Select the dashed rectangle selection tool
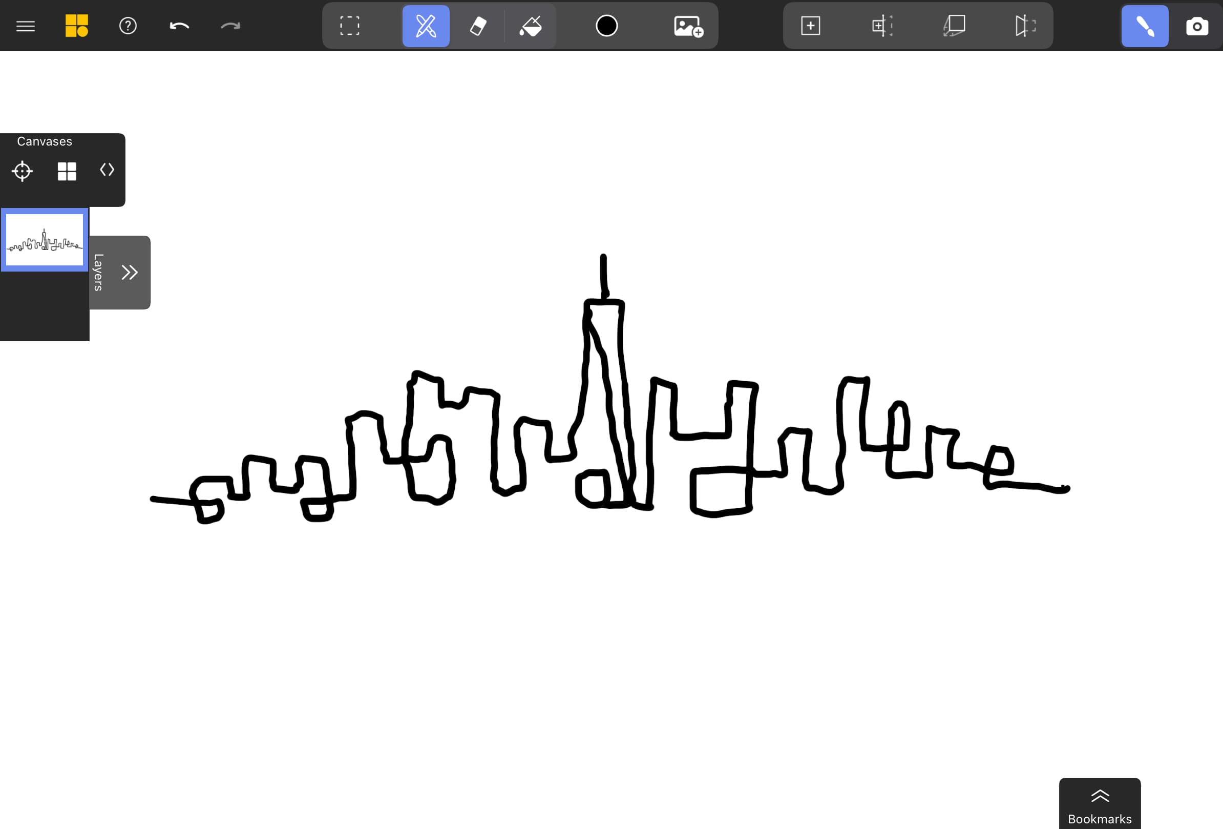 349,26
